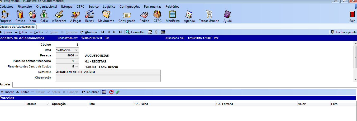357x121 pixels.
Task: Open the Pessoa module icon
Action: click(x=20, y=16)
